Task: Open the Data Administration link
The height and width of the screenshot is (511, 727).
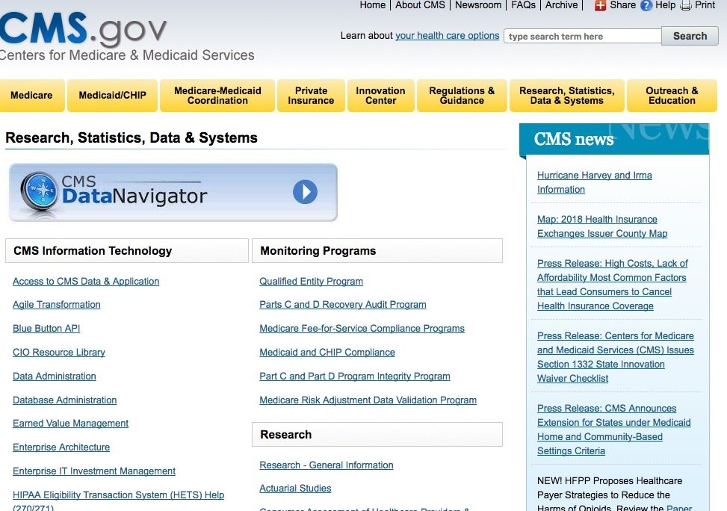Action: click(55, 376)
